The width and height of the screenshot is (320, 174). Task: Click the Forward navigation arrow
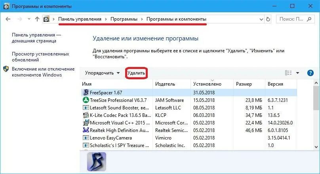click(19, 19)
